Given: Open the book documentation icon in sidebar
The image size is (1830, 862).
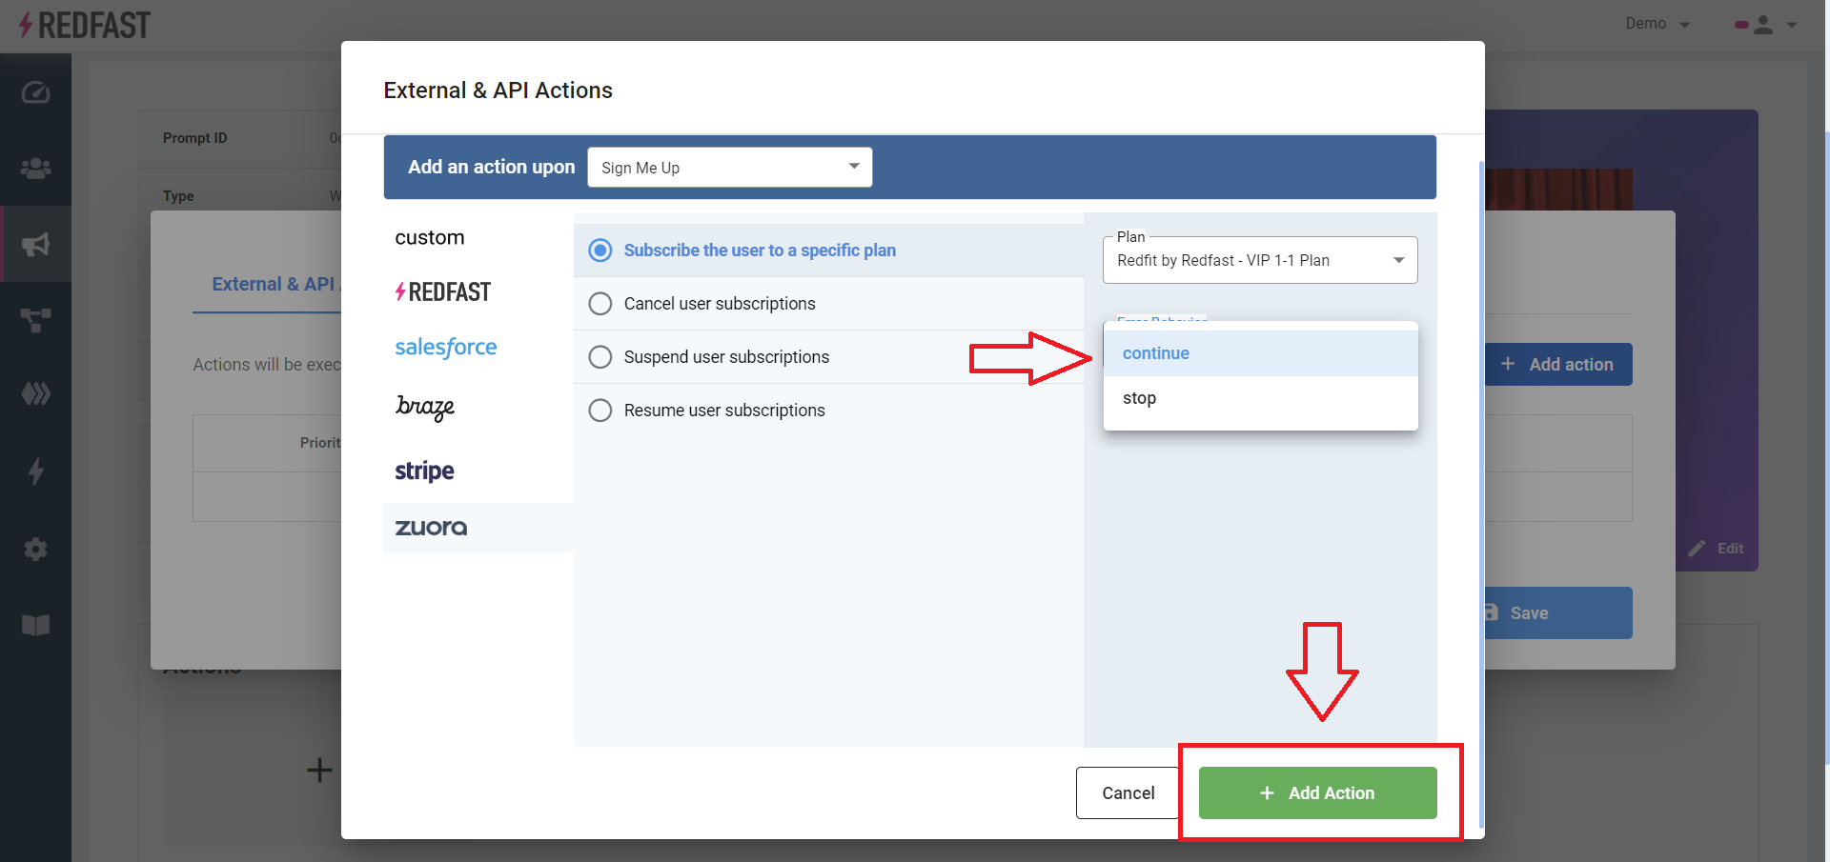Looking at the screenshot, I should 35,625.
